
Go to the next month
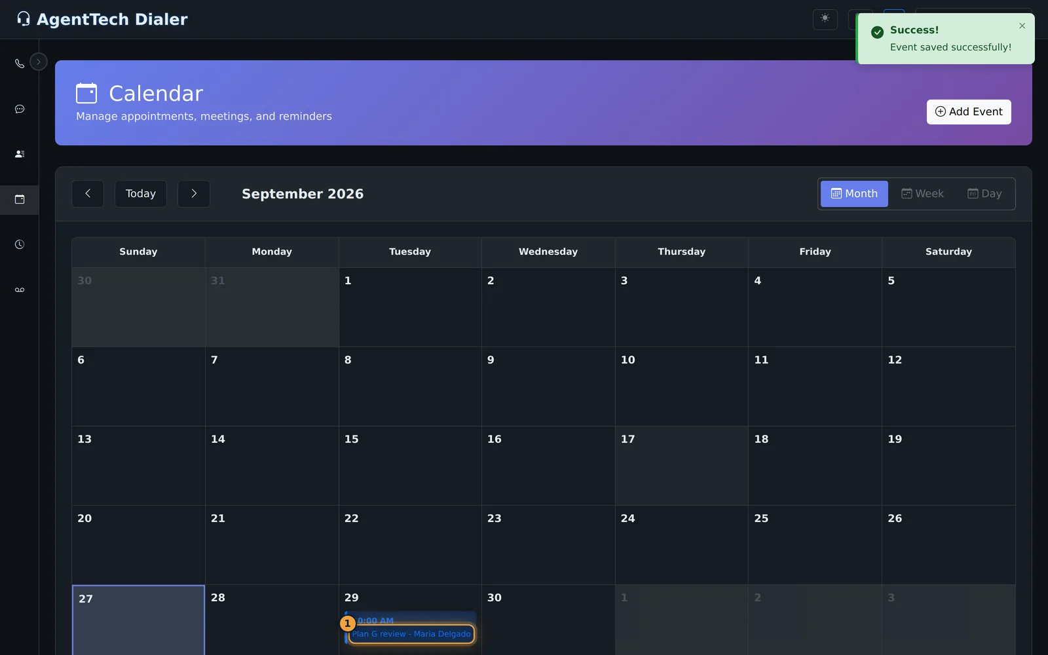194,194
